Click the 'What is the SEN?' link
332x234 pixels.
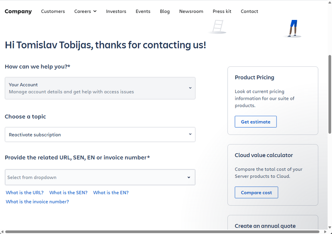(x=68, y=193)
